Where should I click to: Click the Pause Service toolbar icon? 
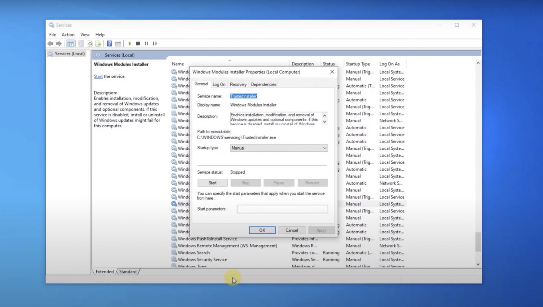tap(146, 44)
